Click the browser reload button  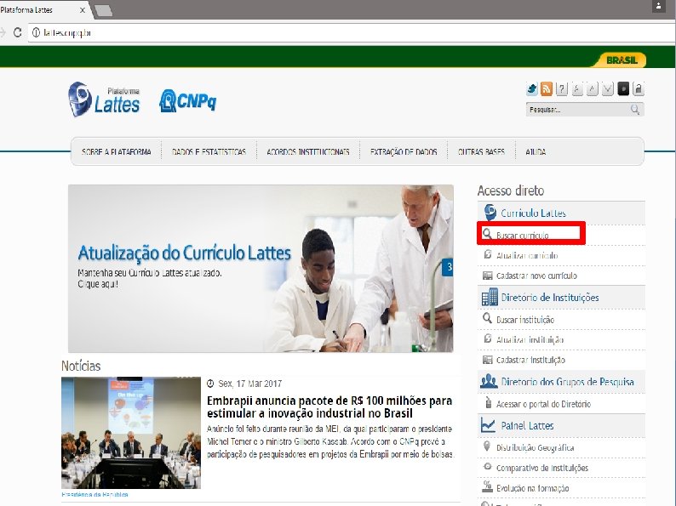[x=17, y=32]
